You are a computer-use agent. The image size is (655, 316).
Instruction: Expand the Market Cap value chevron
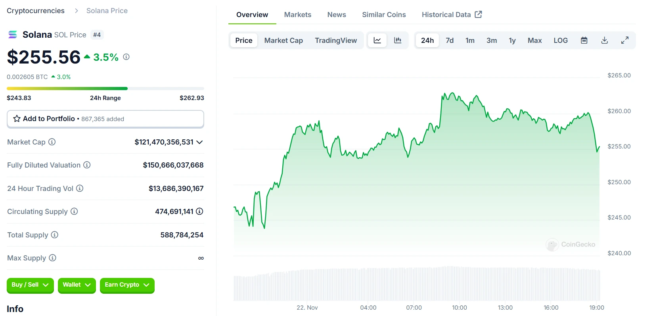tap(199, 142)
